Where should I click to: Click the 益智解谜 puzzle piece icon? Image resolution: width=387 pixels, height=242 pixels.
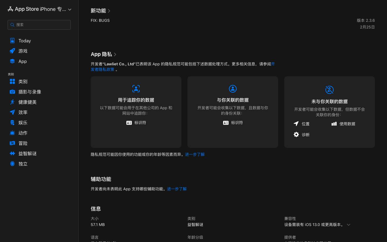click(x=12, y=153)
